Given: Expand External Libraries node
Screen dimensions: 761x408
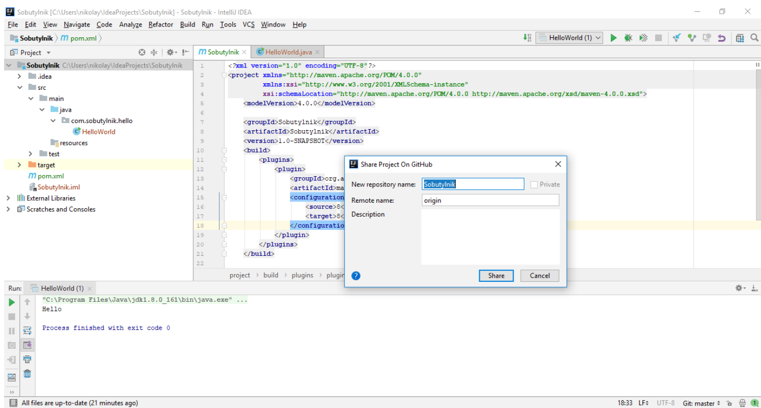Looking at the screenshot, I should click(x=8, y=198).
